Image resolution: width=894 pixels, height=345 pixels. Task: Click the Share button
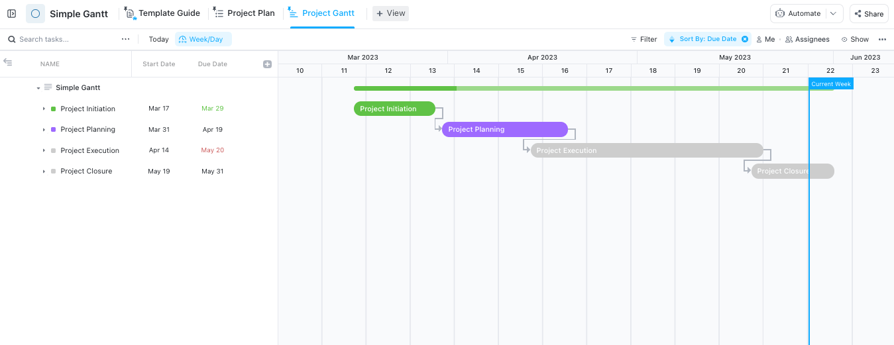pos(869,13)
